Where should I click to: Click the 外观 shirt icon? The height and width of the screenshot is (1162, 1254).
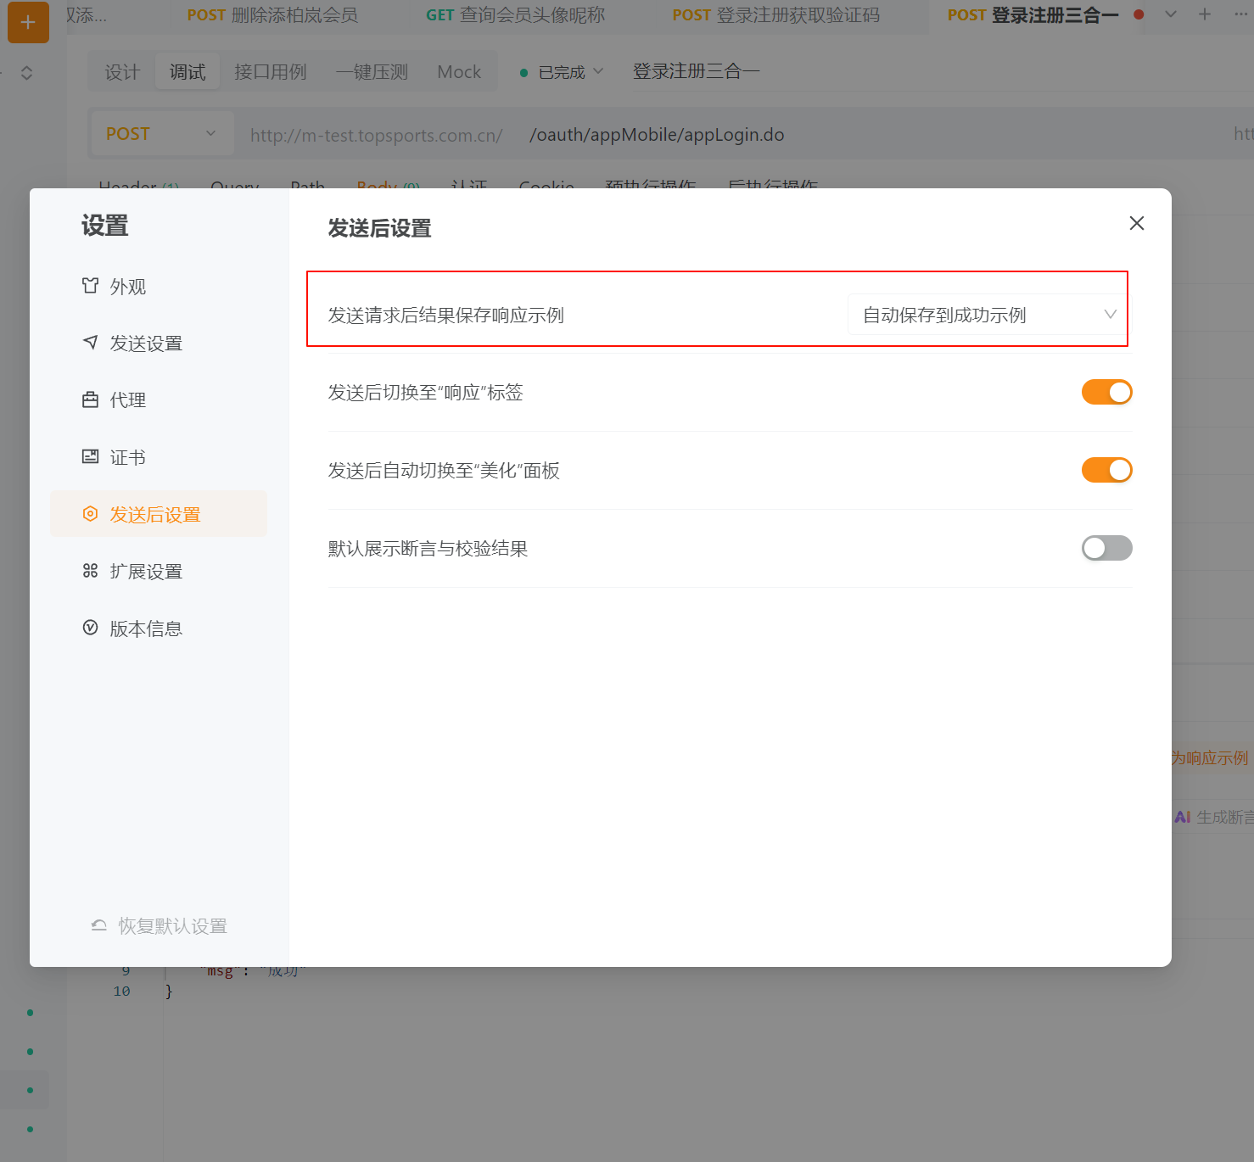click(90, 286)
